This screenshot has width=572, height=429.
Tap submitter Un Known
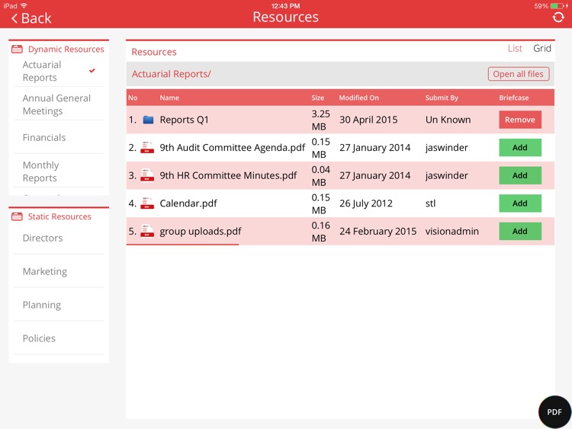[448, 120]
